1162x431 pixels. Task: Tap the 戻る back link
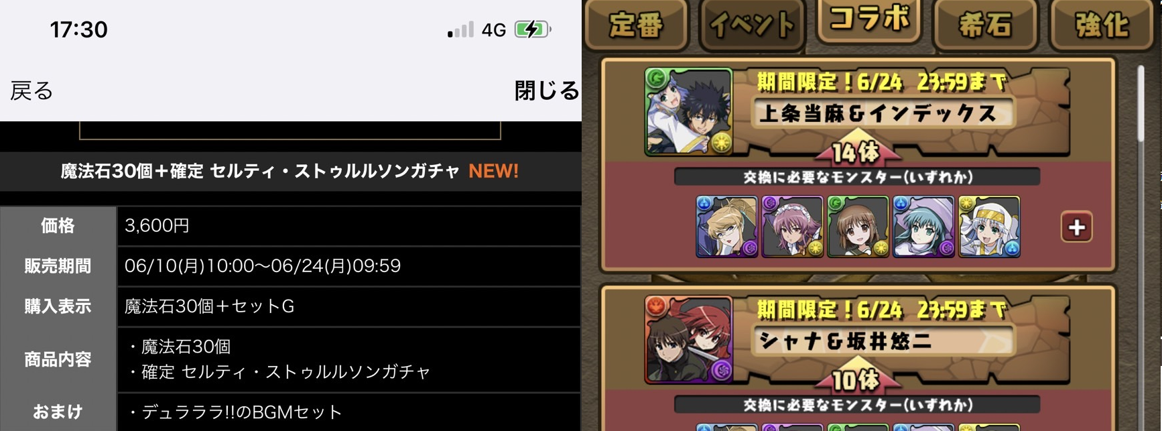pos(31,90)
